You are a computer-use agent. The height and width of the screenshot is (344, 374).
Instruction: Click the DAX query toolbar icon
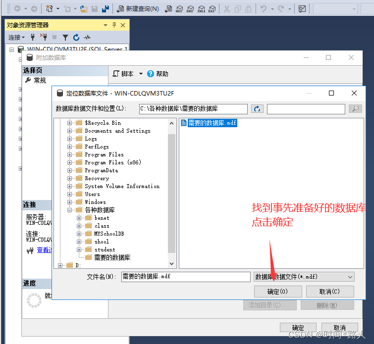pos(212,9)
